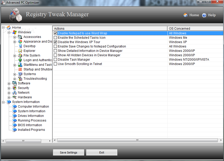Click the Login and Authentication shield icon
Viewport: 224px width, 161px height.
pyautogui.click(x=20, y=60)
